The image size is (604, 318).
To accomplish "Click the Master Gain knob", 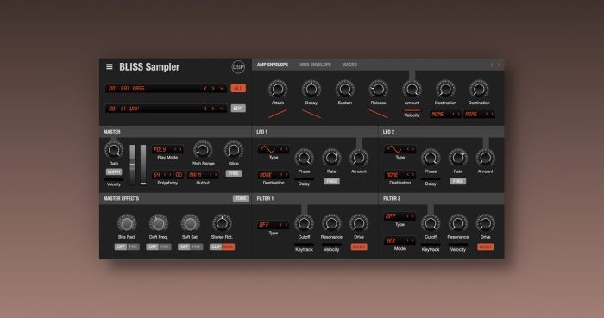I will 114,150.
